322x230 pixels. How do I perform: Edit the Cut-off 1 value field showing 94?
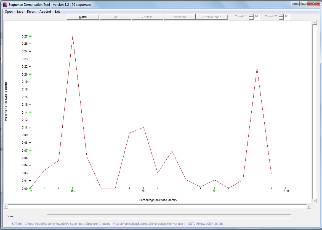(x=257, y=16)
